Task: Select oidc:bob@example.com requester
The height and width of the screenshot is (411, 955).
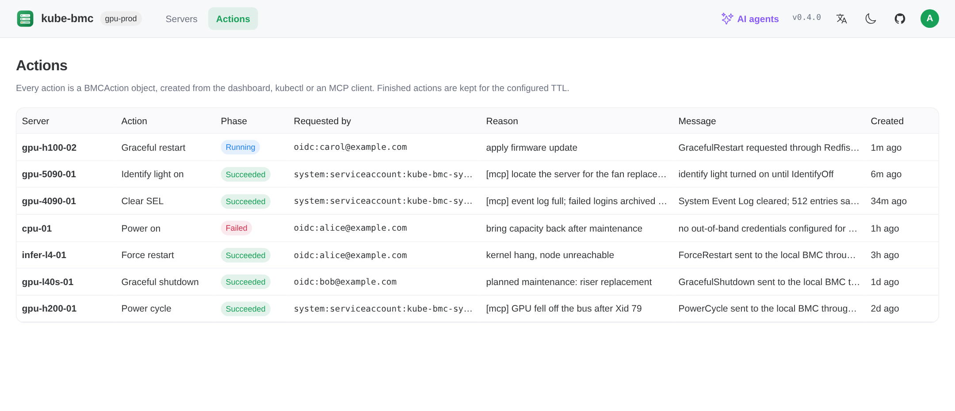Action: point(345,282)
